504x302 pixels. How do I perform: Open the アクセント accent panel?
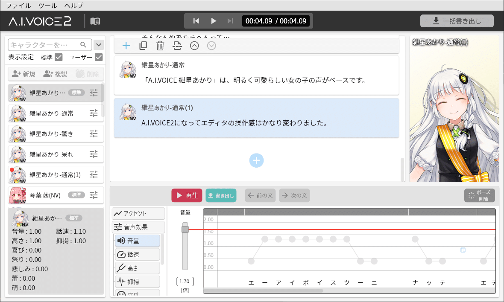click(x=138, y=213)
